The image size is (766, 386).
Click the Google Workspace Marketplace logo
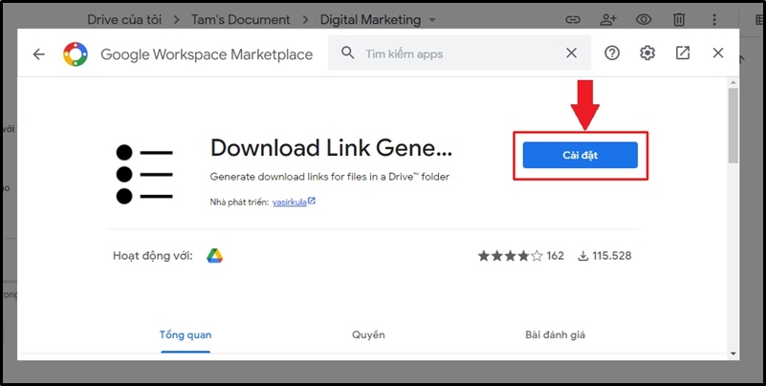tap(76, 54)
